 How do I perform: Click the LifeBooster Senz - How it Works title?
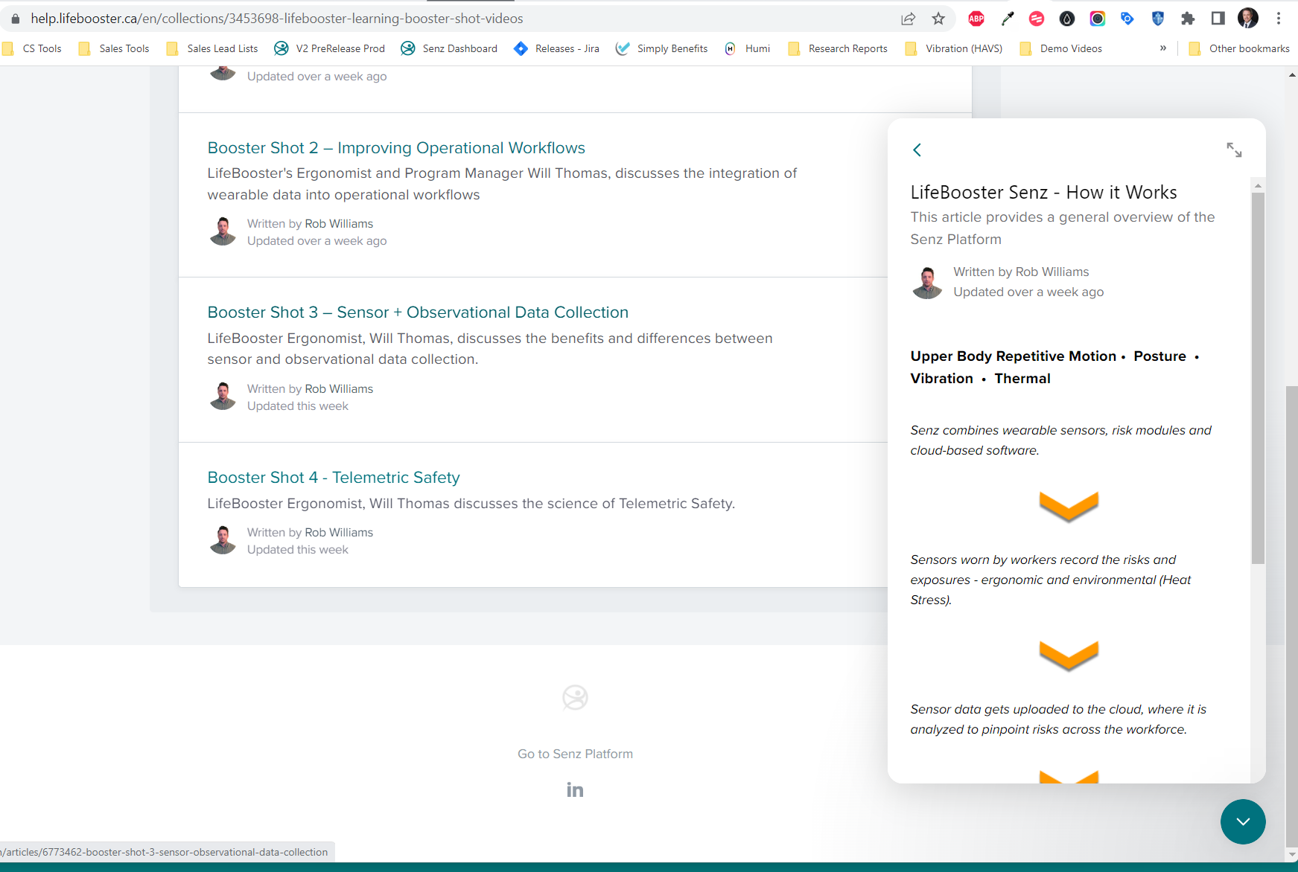coord(1043,193)
